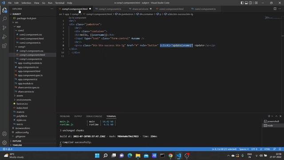This screenshot has width=284, height=160.
Task: Open package-lock.json in explorer
Action: click(26, 18)
